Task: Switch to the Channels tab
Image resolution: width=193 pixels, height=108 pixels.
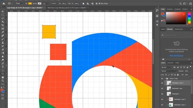Action: tap(170, 63)
